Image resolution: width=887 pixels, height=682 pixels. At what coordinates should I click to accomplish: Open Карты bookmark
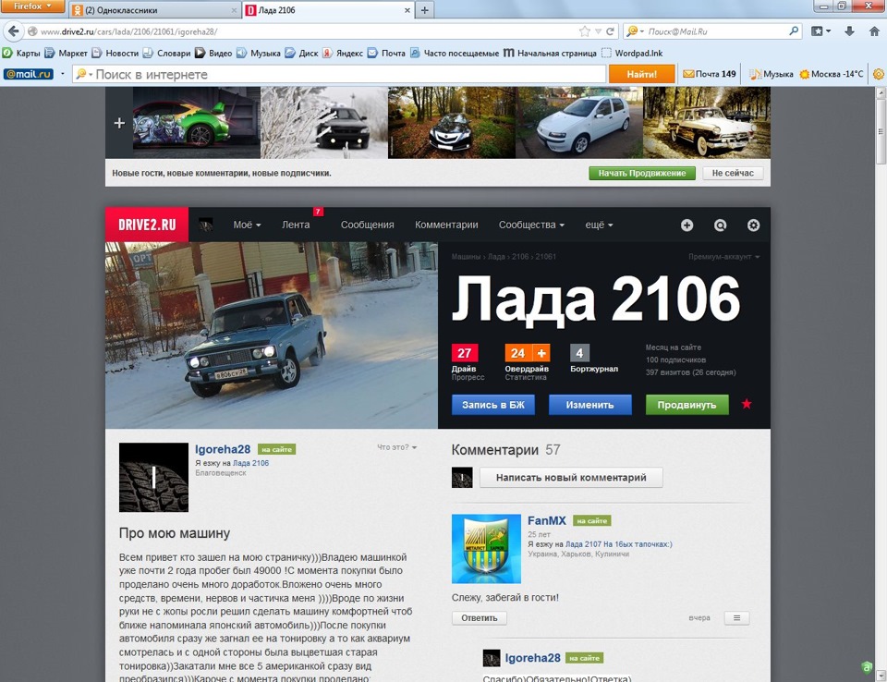[x=21, y=54]
